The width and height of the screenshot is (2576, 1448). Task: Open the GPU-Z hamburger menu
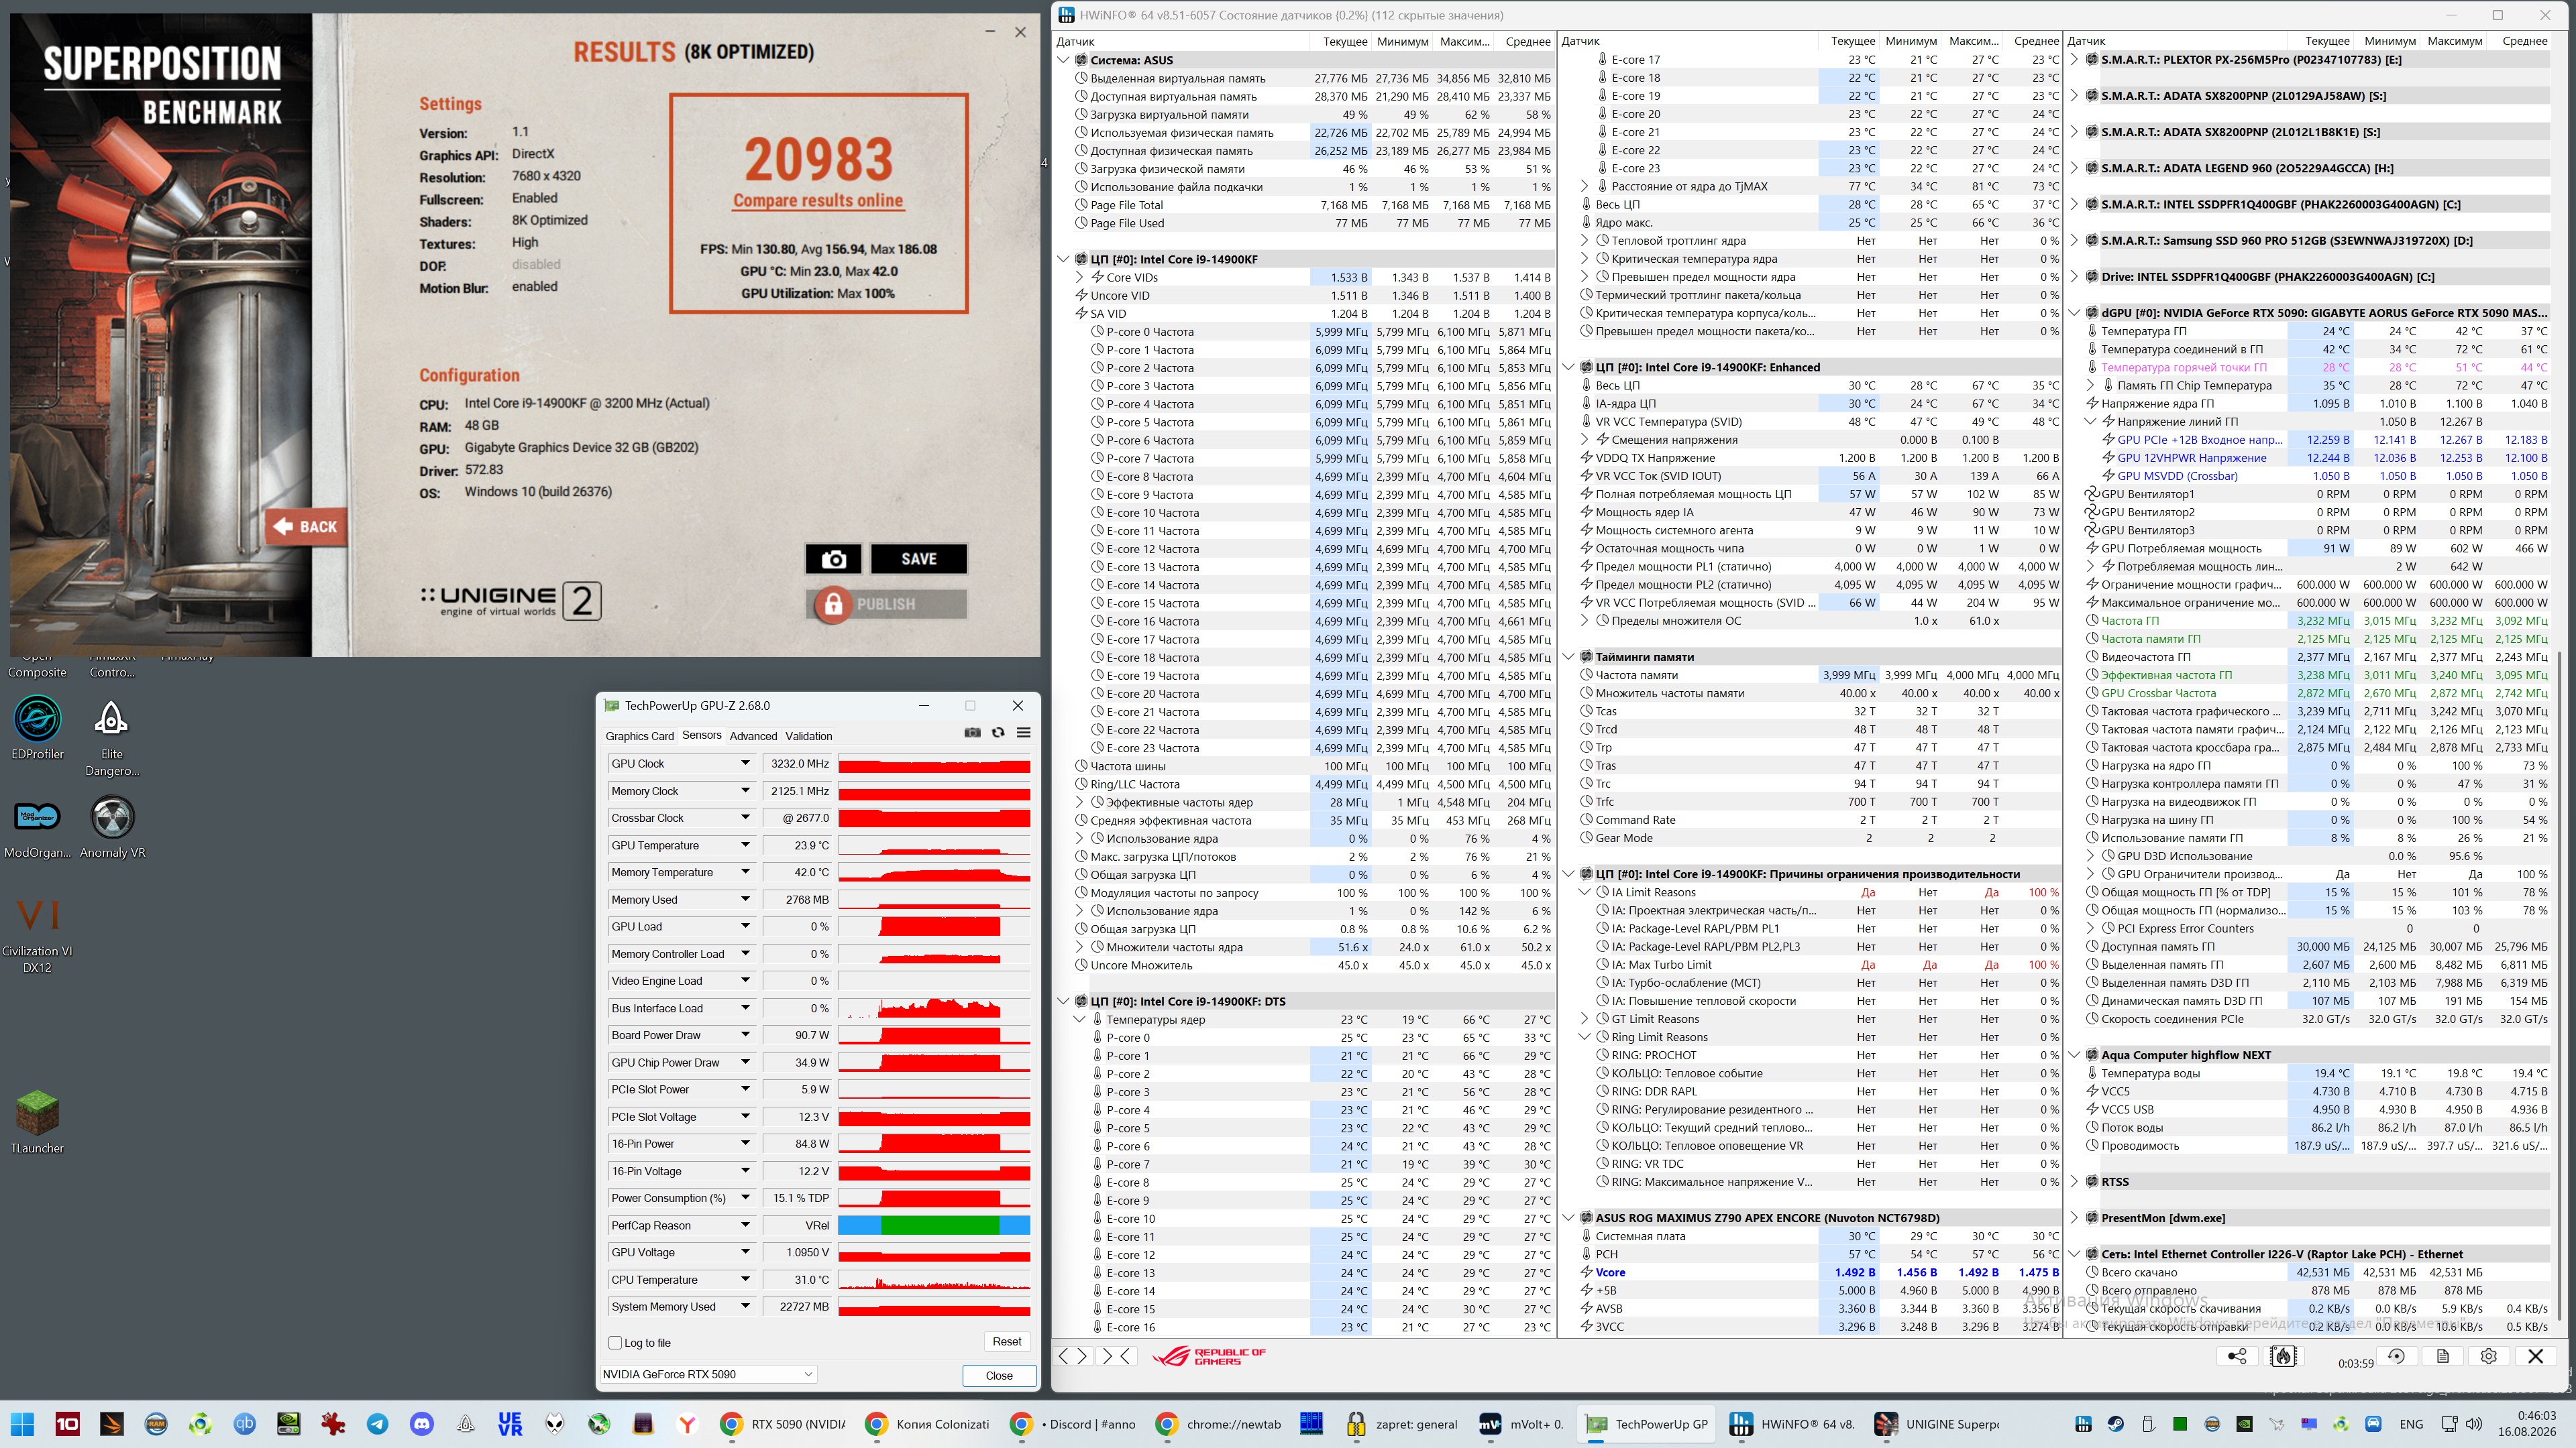tap(1023, 733)
